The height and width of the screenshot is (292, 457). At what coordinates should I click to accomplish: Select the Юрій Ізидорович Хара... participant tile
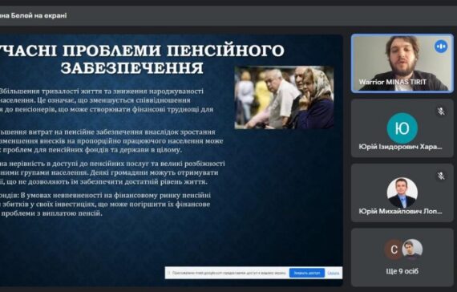(402, 128)
